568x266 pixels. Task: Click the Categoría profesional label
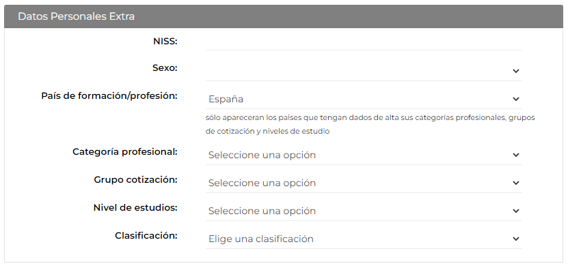click(x=125, y=152)
